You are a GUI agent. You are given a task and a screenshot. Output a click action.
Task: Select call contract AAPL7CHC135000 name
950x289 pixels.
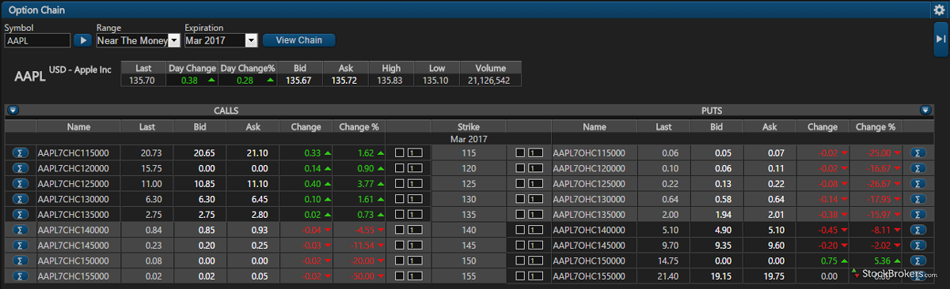[x=73, y=214]
